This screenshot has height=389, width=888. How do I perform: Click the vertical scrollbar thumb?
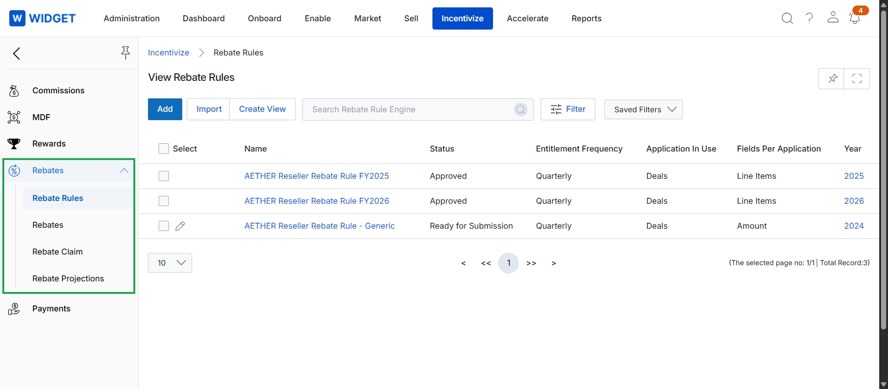[883, 170]
